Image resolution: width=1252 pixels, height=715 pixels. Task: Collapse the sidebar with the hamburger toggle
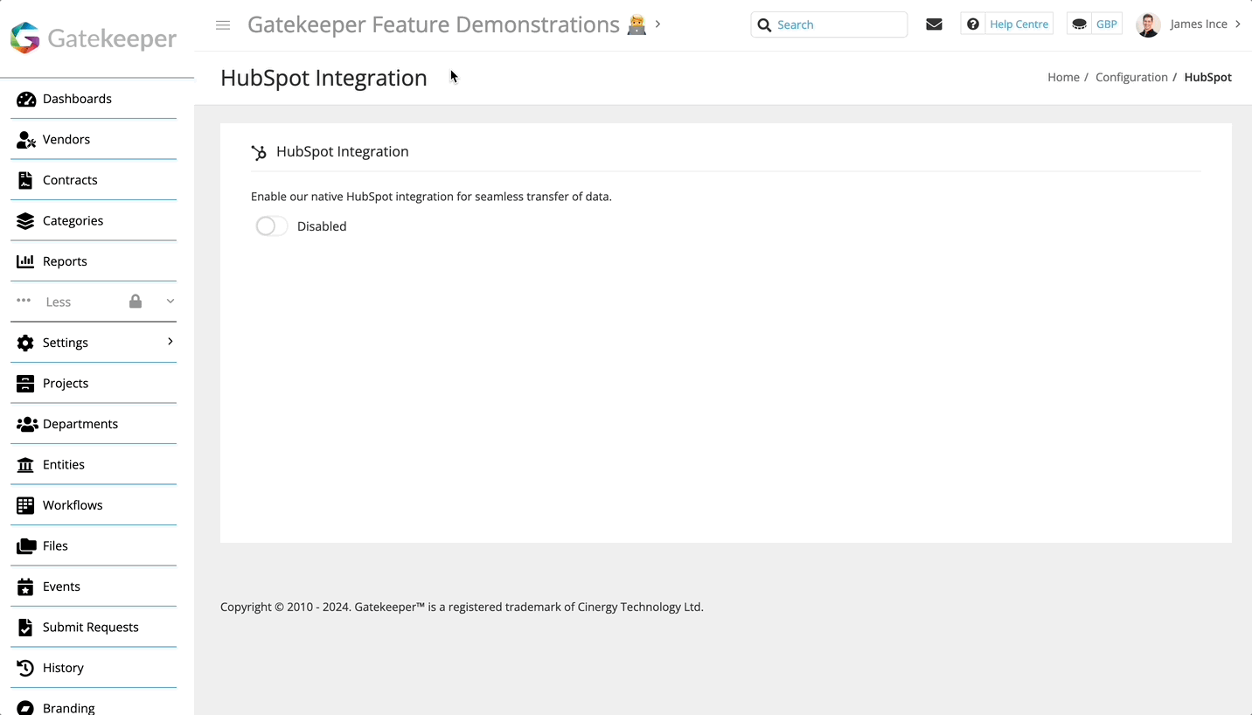tap(223, 24)
